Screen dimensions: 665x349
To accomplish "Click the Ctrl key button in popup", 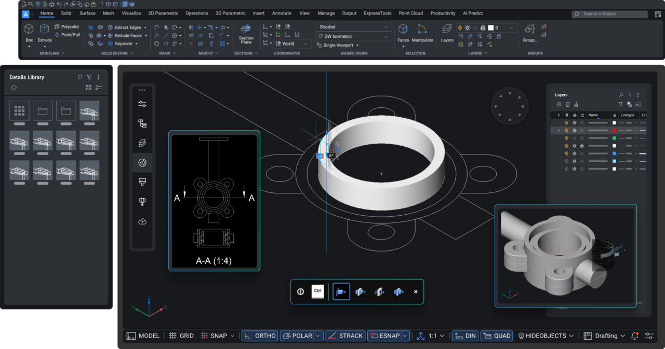I will pos(318,291).
